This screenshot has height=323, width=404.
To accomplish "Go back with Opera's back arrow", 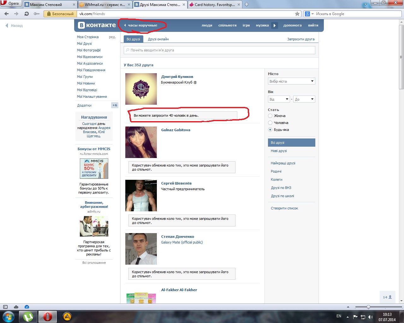I will tap(7, 14).
